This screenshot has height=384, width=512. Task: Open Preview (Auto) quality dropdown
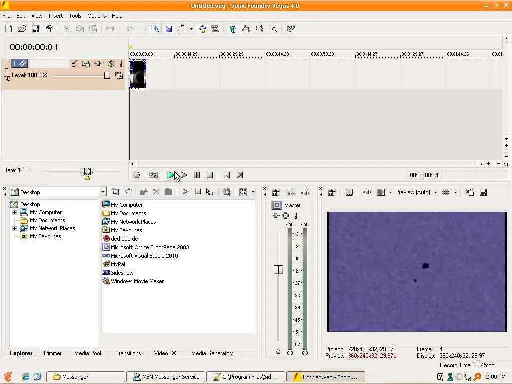tap(416, 192)
